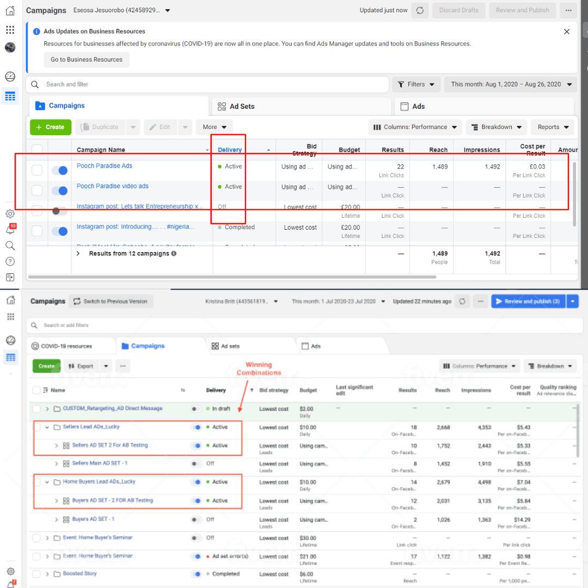Toggle off the Pooch Paradise Ads campaign
This screenshot has height=588, width=588.
[x=59, y=170]
